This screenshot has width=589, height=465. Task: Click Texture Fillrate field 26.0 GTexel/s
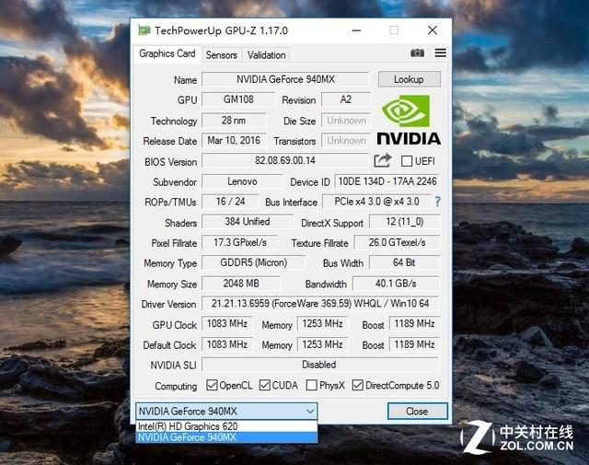coord(397,242)
